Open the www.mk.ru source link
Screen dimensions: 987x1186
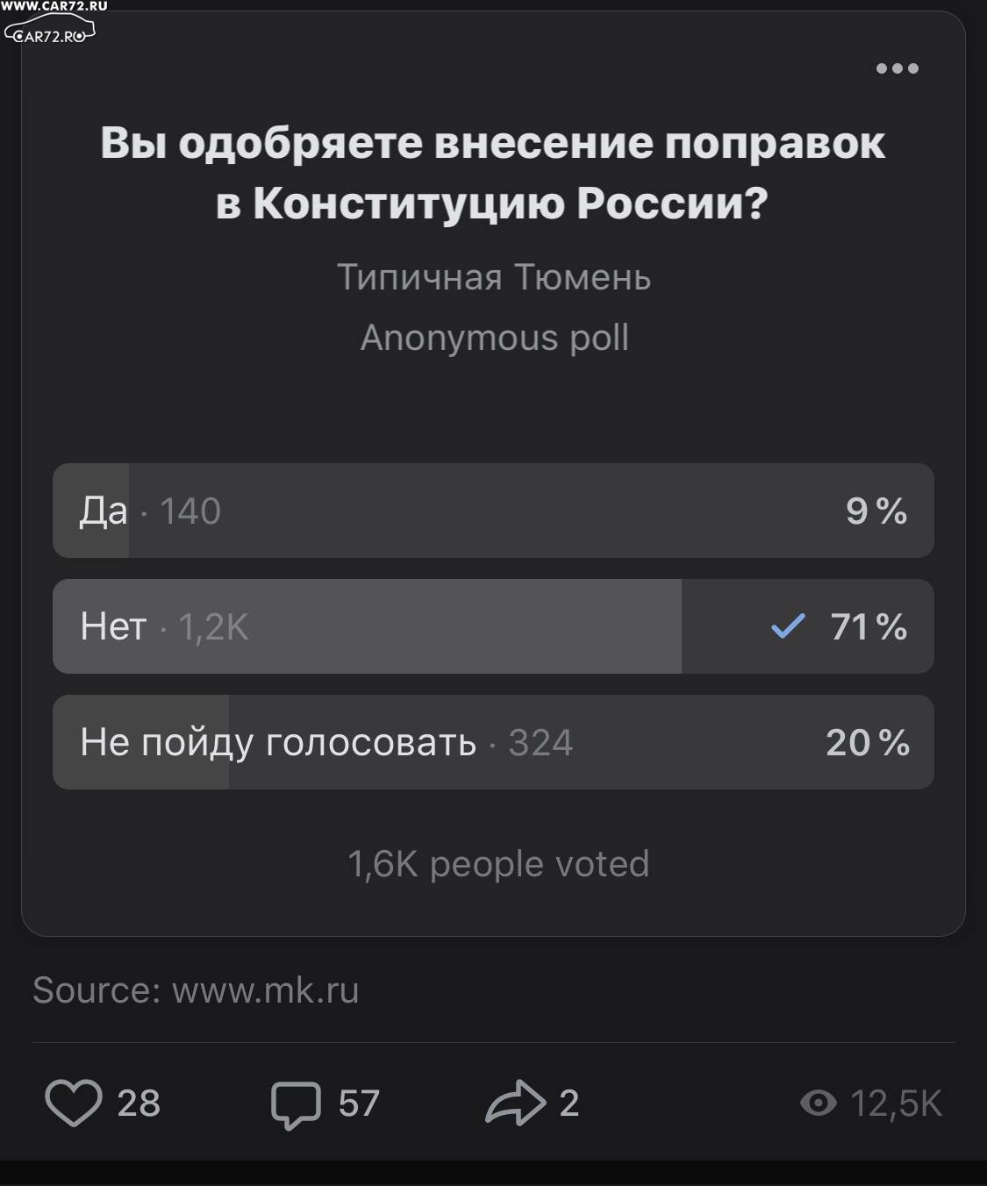click(266, 990)
